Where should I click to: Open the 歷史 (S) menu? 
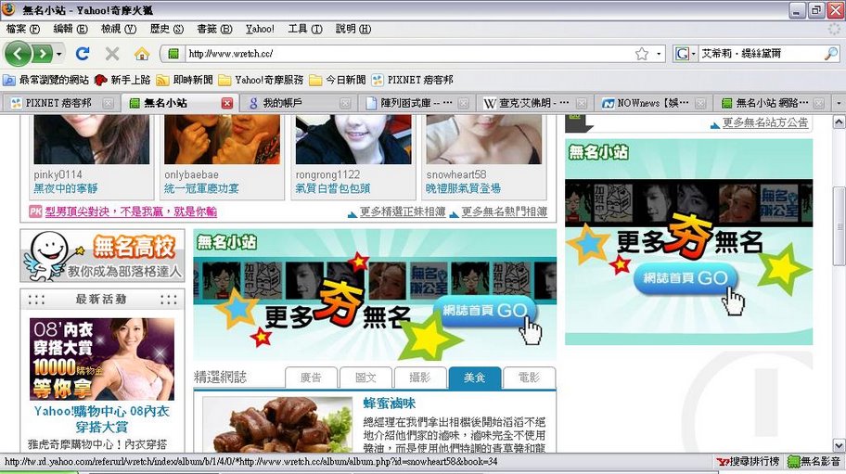click(x=167, y=29)
